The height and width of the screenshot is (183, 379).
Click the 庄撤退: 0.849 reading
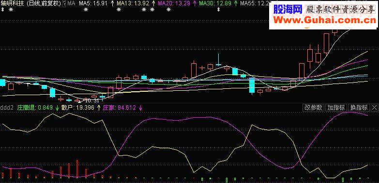35,108
